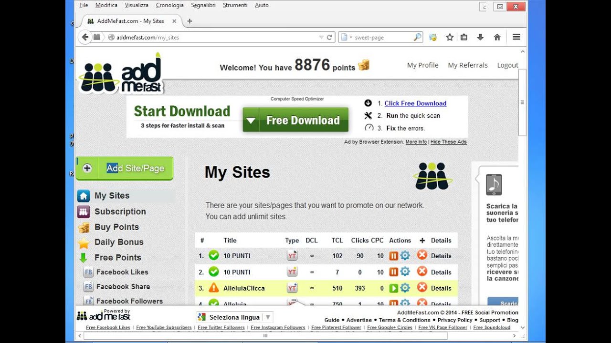611x343 pixels.
Task: Click the gold coins icon beside points total
Action: tap(364, 65)
